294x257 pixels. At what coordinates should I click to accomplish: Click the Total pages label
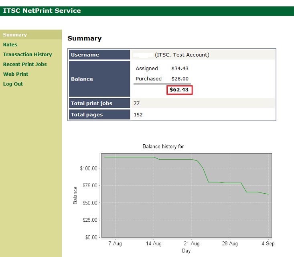point(87,115)
